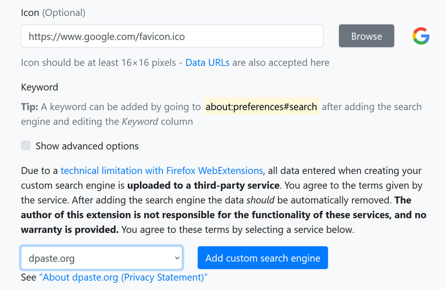Screen dimensions: 446x289
Task: Focus the icon URL input field
Action: 172,36
